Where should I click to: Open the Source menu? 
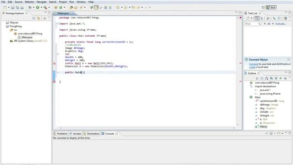pos(18,2)
